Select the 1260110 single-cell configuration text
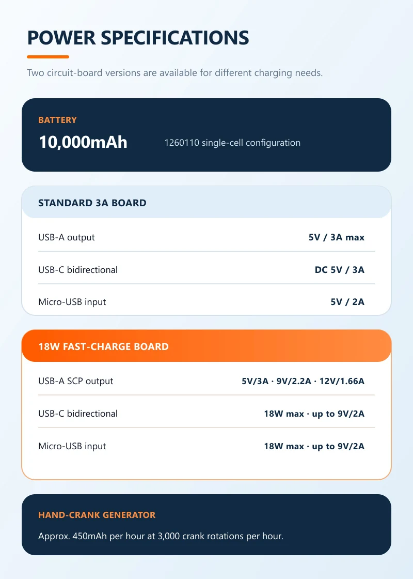This screenshot has height=579, width=413. coord(232,143)
